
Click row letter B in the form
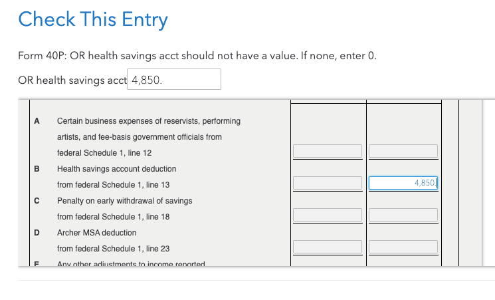click(x=37, y=169)
